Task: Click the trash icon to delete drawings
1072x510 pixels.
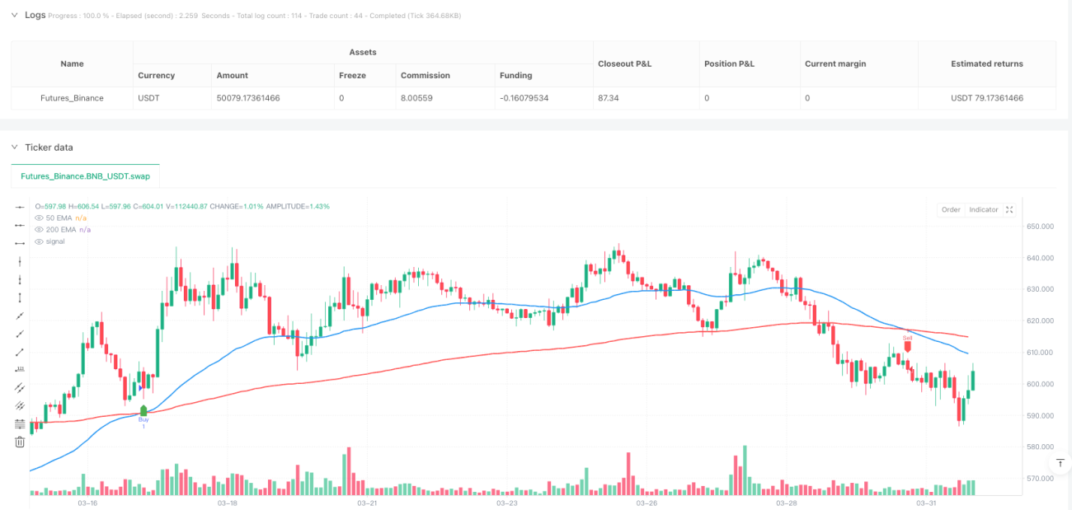Action: [21, 442]
